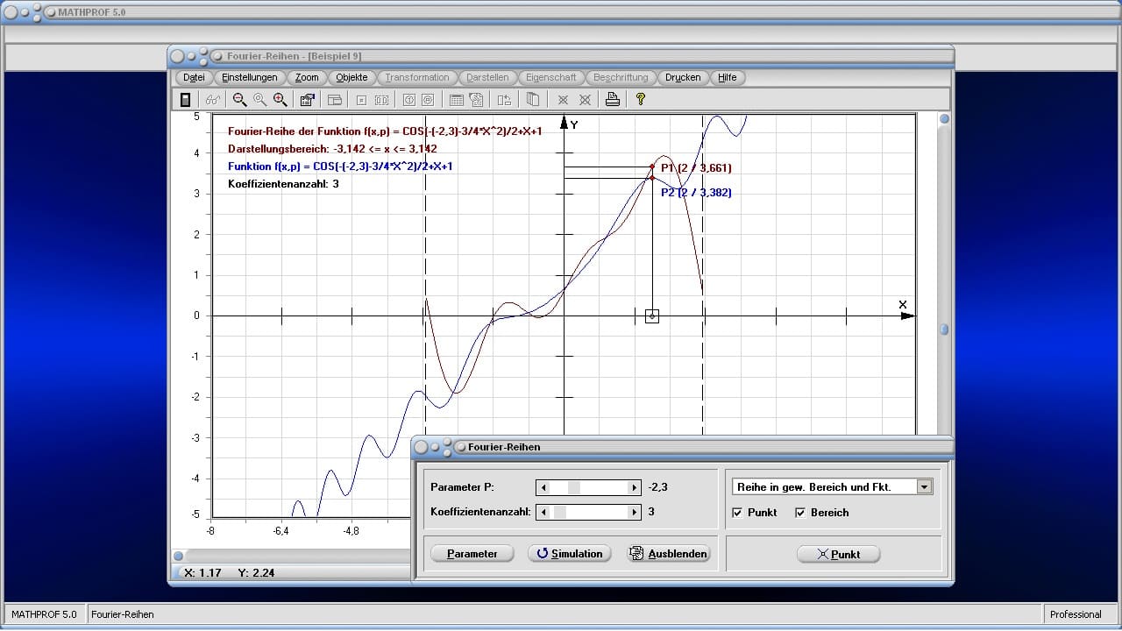Click left arrow of Parameter P slider

tap(543, 487)
